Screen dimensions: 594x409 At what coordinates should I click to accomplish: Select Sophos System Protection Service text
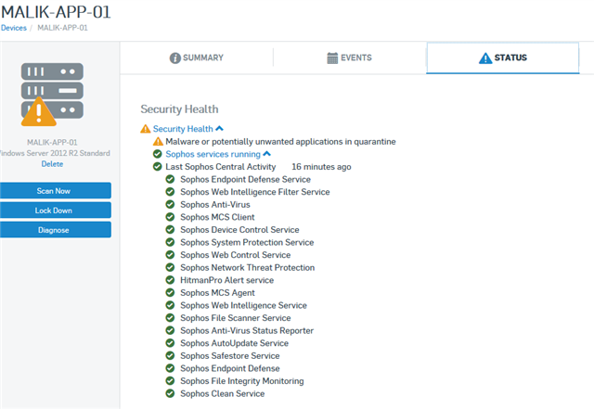tap(247, 242)
